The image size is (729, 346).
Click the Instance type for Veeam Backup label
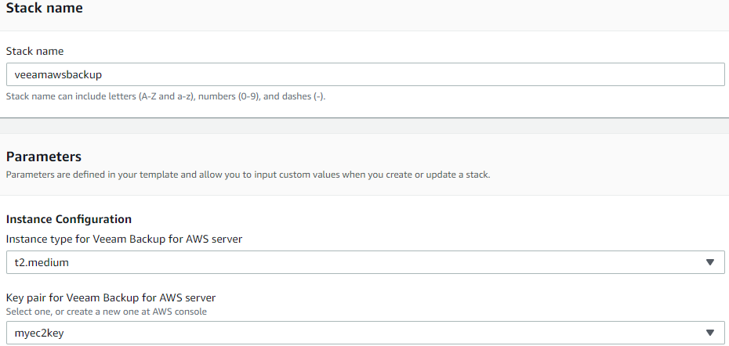click(x=124, y=240)
